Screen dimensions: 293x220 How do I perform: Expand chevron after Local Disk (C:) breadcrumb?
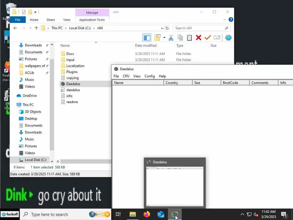[x=94, y=28]
